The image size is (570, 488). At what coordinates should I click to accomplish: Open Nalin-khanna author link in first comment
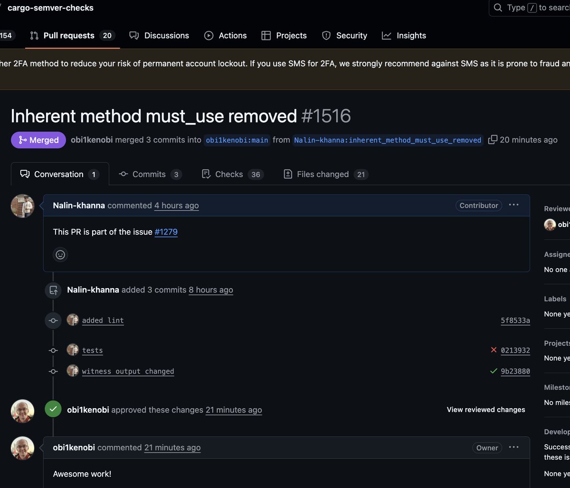(x=79, y=206)
